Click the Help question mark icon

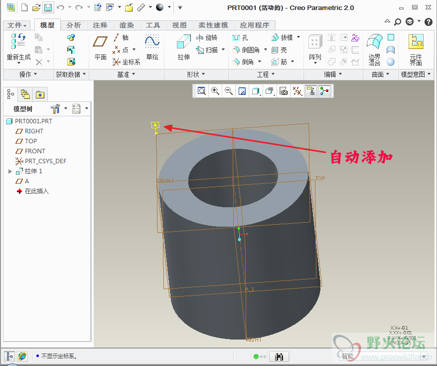429,22
